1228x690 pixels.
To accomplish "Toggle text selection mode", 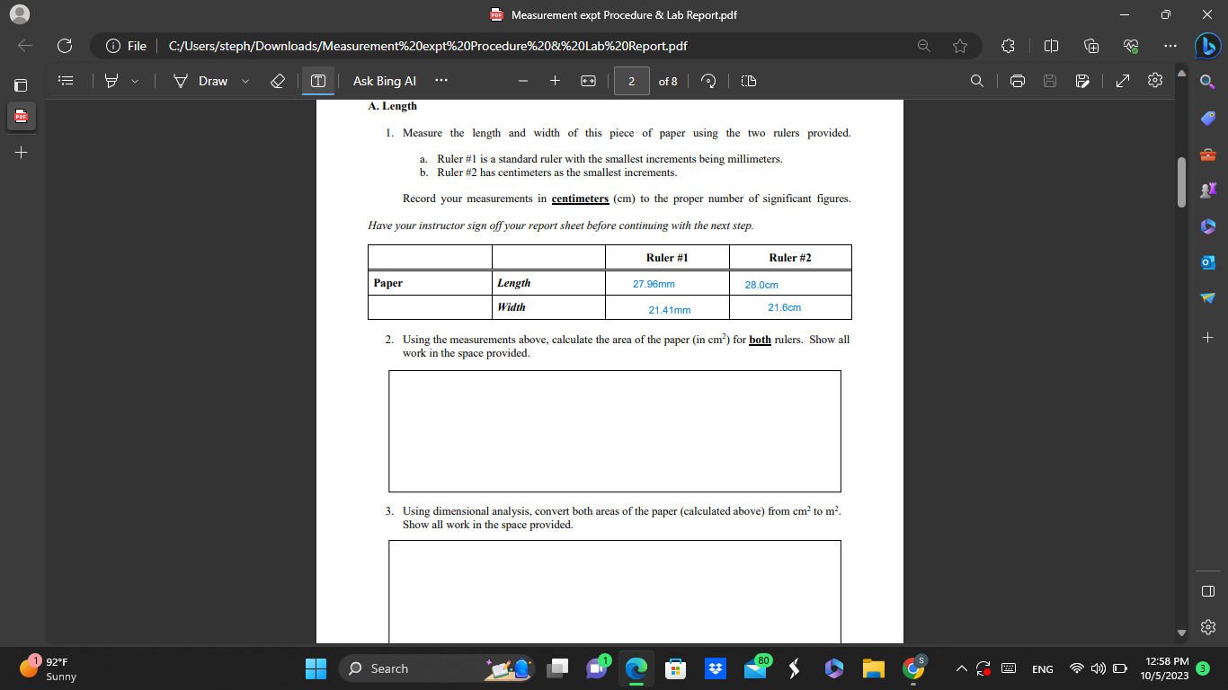I will point(316,81).
